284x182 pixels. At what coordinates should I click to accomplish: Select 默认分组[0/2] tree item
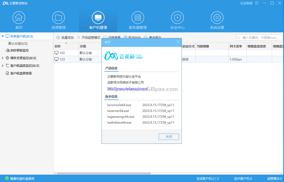coord(18,43)
